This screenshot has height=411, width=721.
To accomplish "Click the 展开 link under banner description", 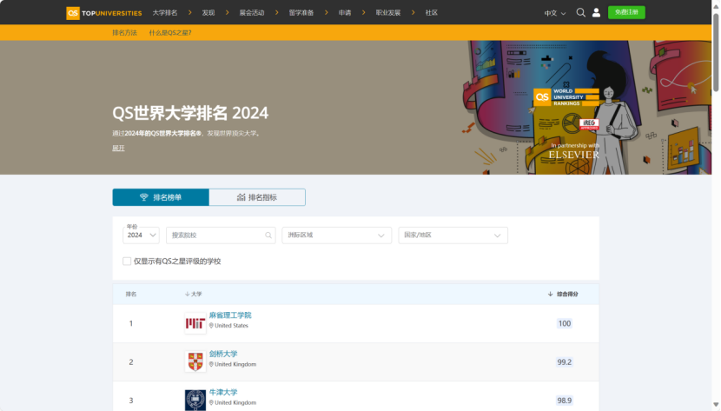I will tap(118, 148).
